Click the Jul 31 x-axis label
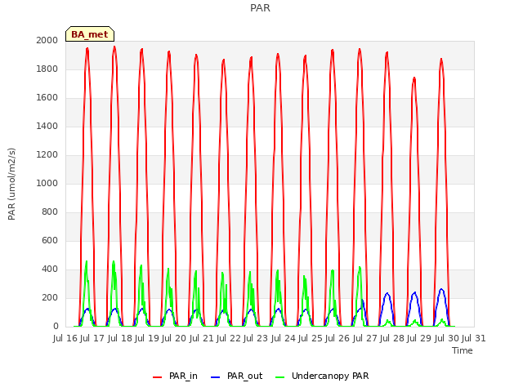 [474, 339]
